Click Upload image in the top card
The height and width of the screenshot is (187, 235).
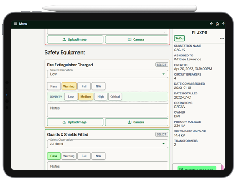pyautogui.click(x=75, y=39)
